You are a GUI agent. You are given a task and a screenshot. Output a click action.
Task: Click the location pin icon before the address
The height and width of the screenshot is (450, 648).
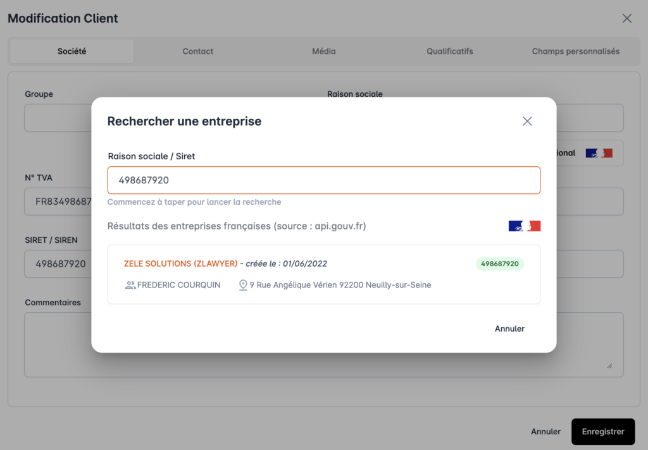point(243,285)
